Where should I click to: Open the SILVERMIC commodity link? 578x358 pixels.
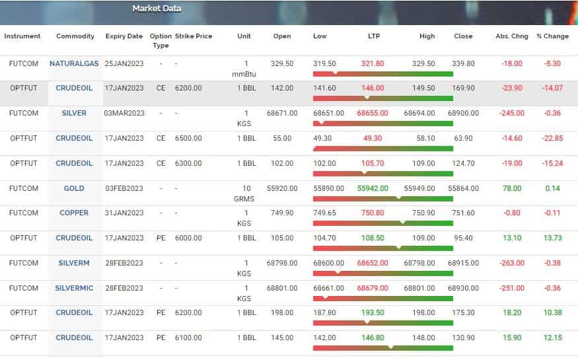74,288
